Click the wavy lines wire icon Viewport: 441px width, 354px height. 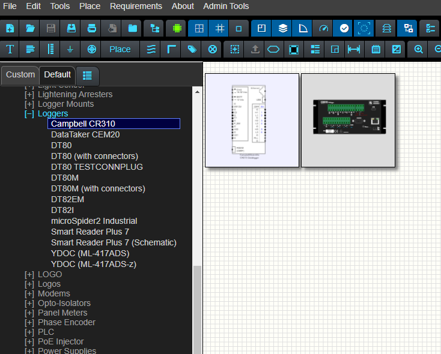pos(151,49)
